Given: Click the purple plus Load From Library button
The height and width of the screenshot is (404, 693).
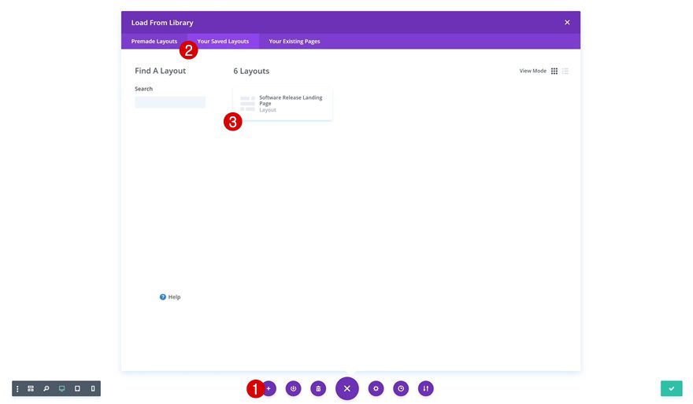Looking at the screenshot, I should 269,388.
